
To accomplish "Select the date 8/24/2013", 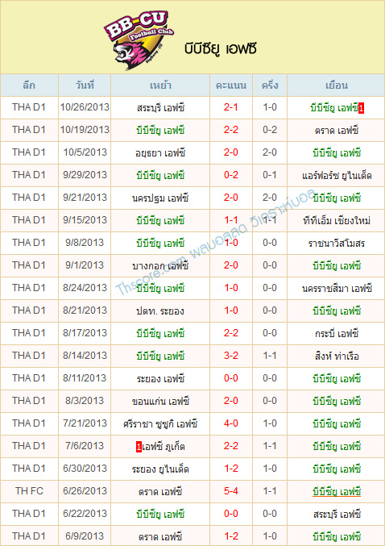I will (85, 288).
